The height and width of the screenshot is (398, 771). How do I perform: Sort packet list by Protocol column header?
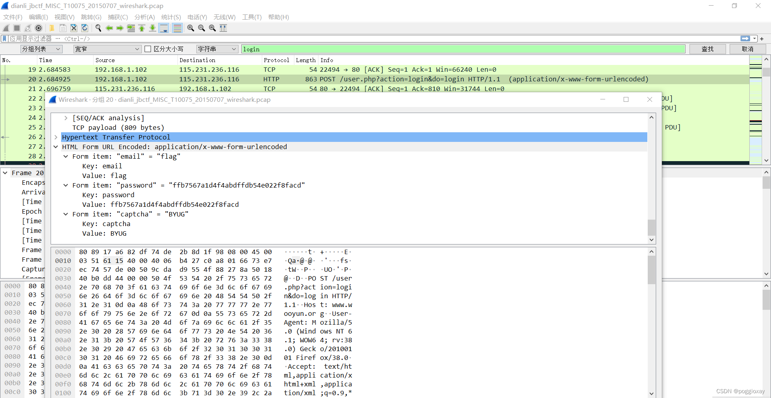tap(277, 60)
